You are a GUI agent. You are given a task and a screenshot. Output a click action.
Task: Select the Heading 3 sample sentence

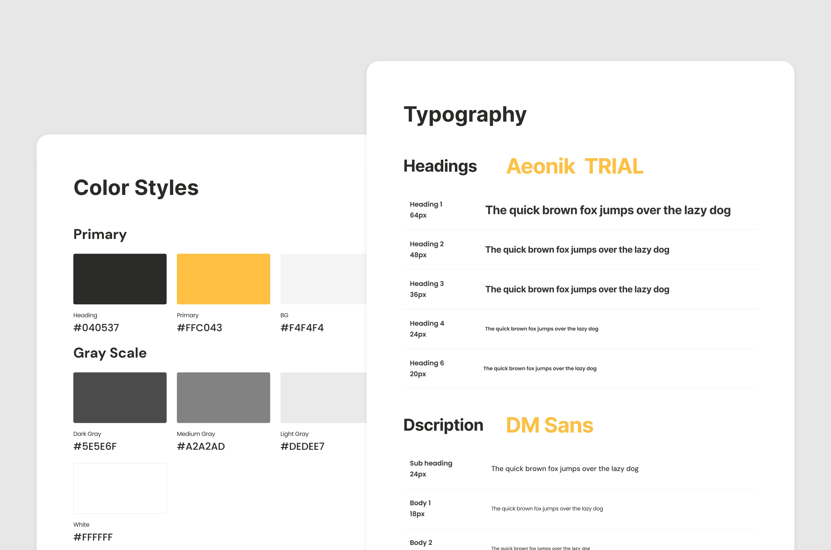point(577,289)
